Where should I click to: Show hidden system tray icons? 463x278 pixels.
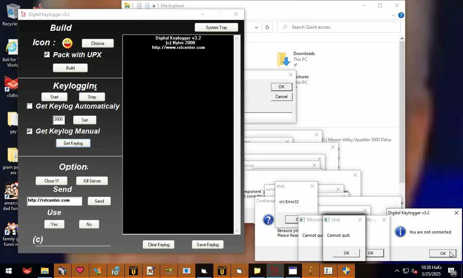(397, 270)
